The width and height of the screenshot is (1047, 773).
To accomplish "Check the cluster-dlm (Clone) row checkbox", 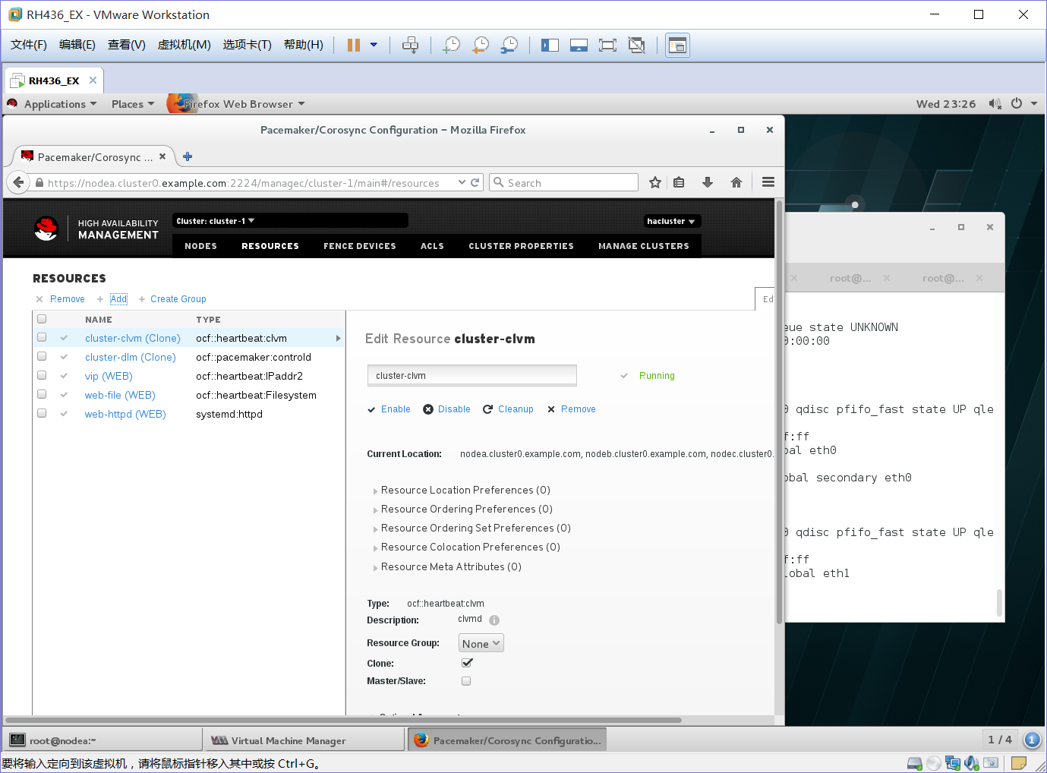I will click(42, 356).
